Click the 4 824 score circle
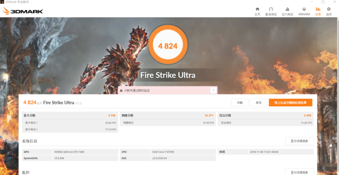339x175 pixels. point(168,45)
